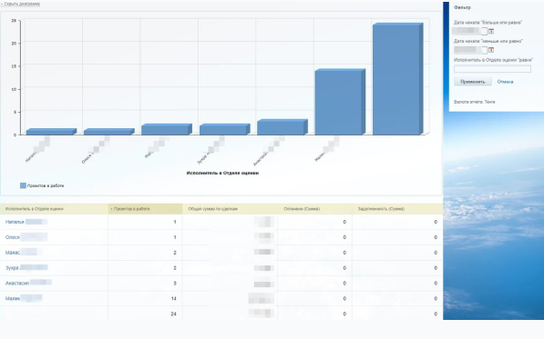This screenshot has height=339, width=544.
Task: Click projects count 3 in Анастасия's row
Action: [x=175, y=284]
